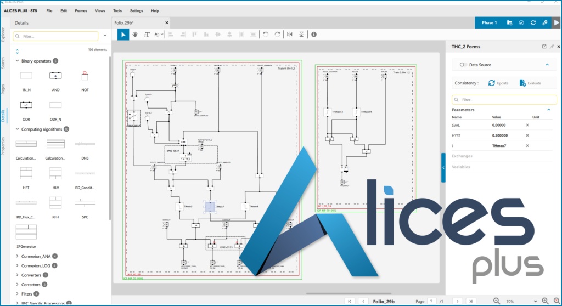This screenshot has height=306, width=562.
Task: Flip selection horizontally
Action: point(290,35)
